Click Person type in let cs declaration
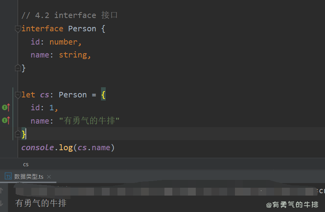 pos(72,95)
